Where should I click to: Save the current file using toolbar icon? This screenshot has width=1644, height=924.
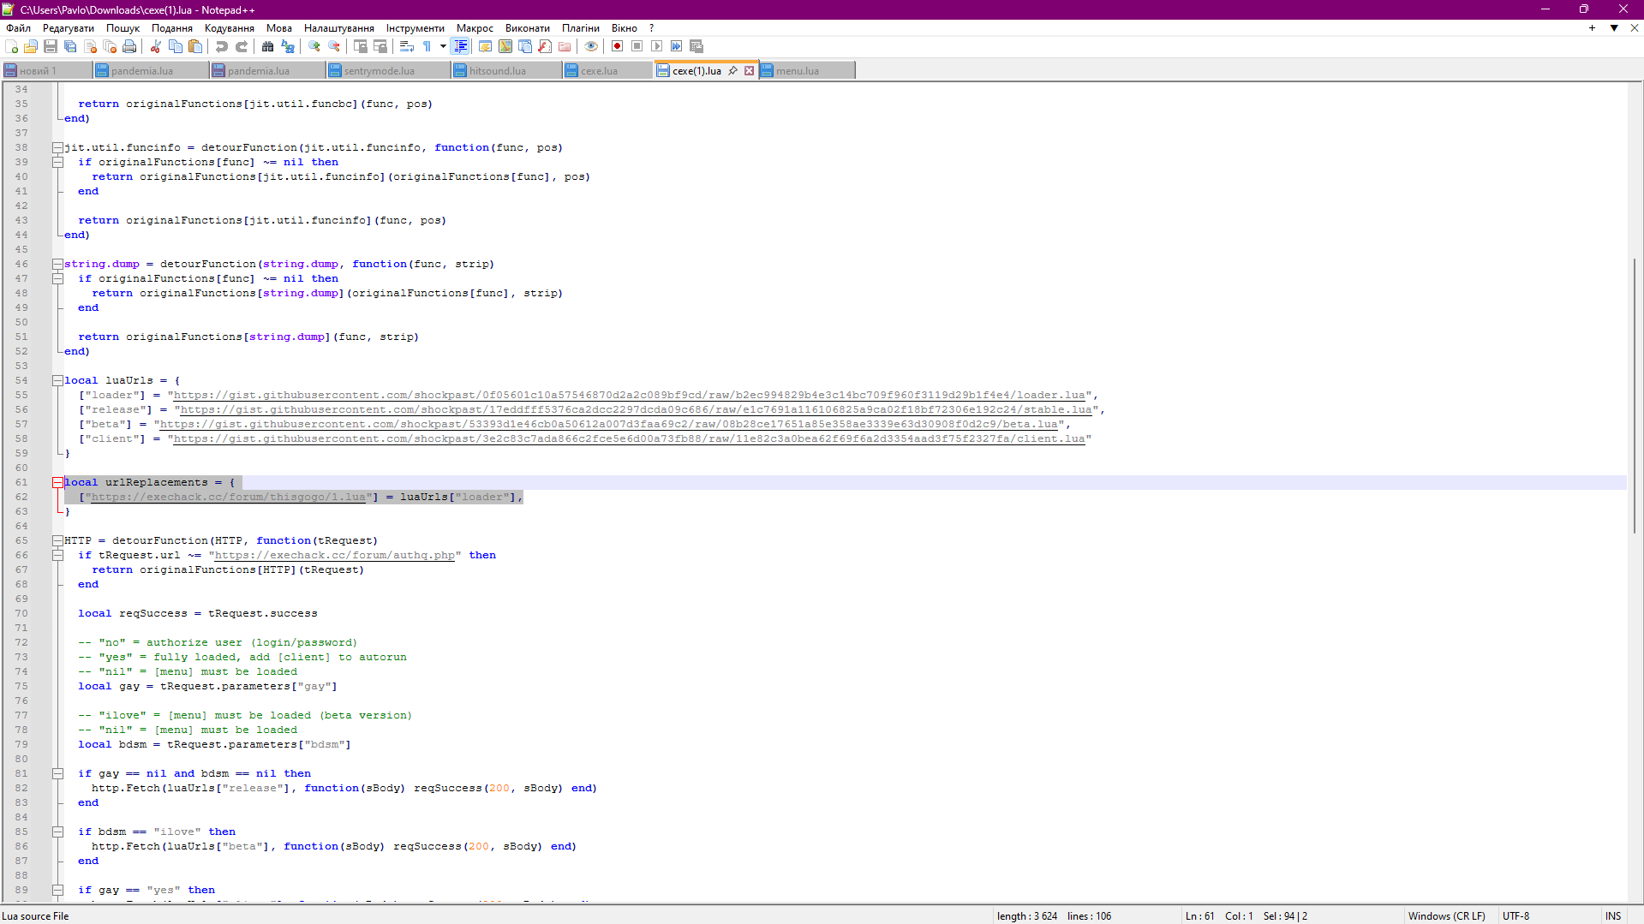(51, 46)
